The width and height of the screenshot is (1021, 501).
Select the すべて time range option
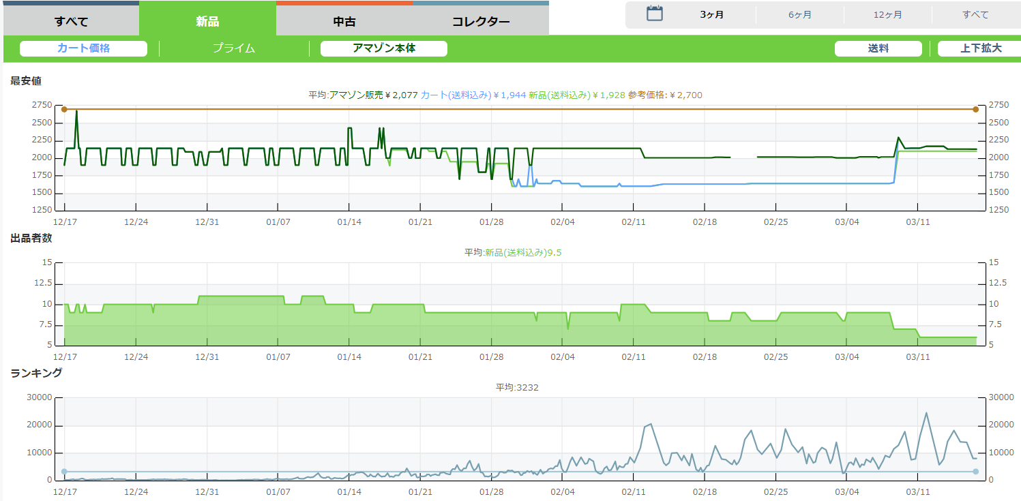975,15
